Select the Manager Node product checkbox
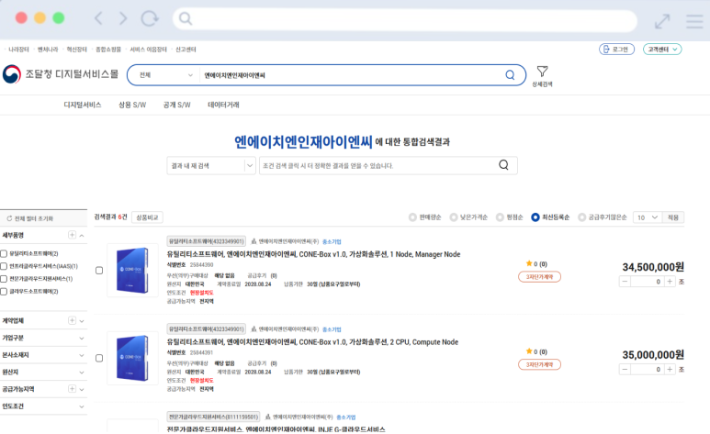This screenshot has width=710, height=434. 99,271
